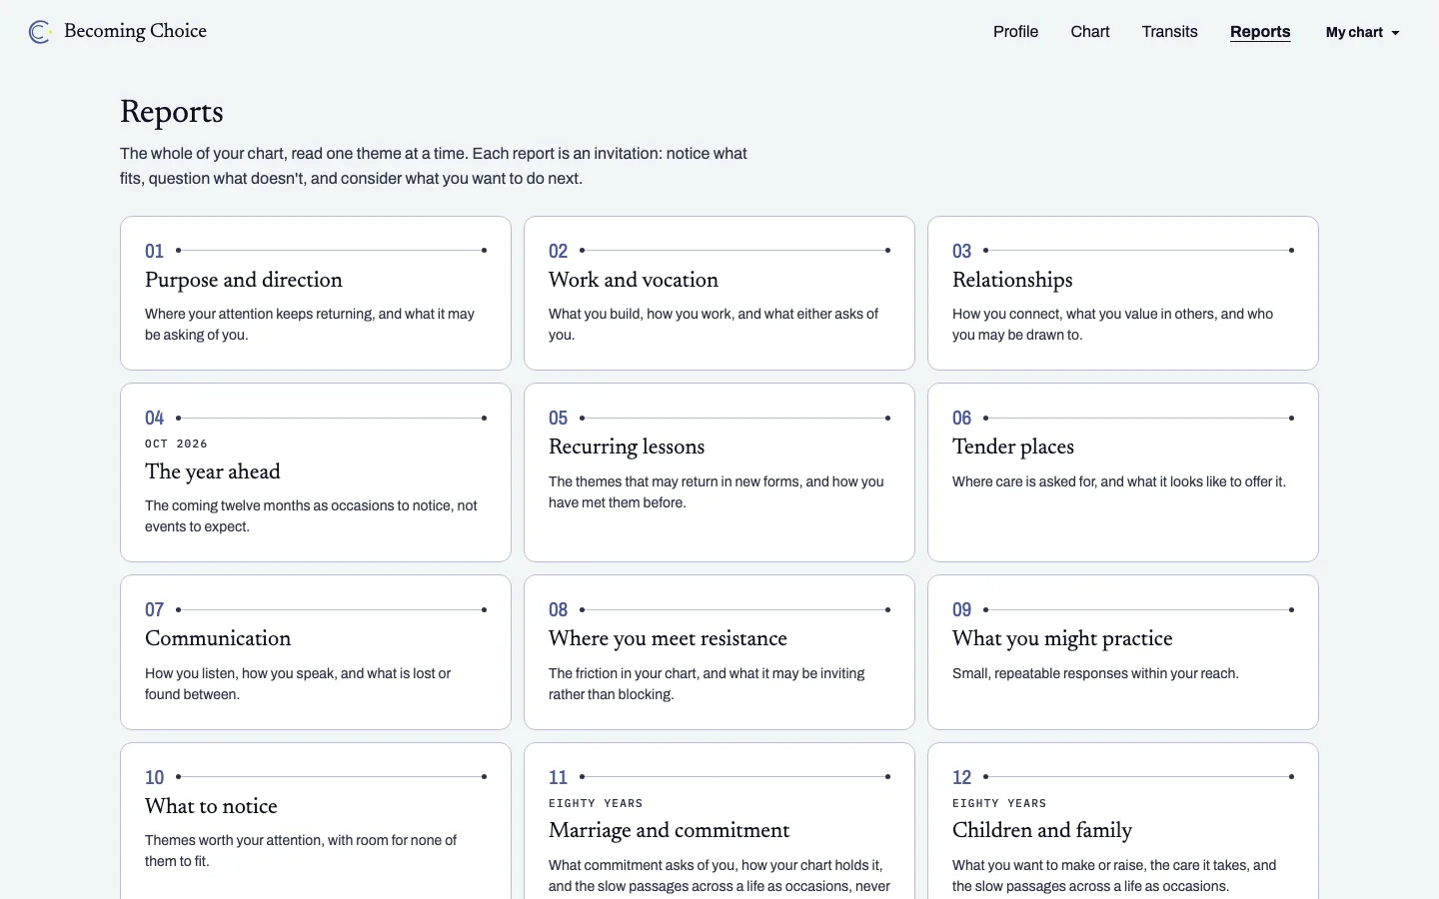Click report number 01
1439x899 pixels.
pos(154,251)
